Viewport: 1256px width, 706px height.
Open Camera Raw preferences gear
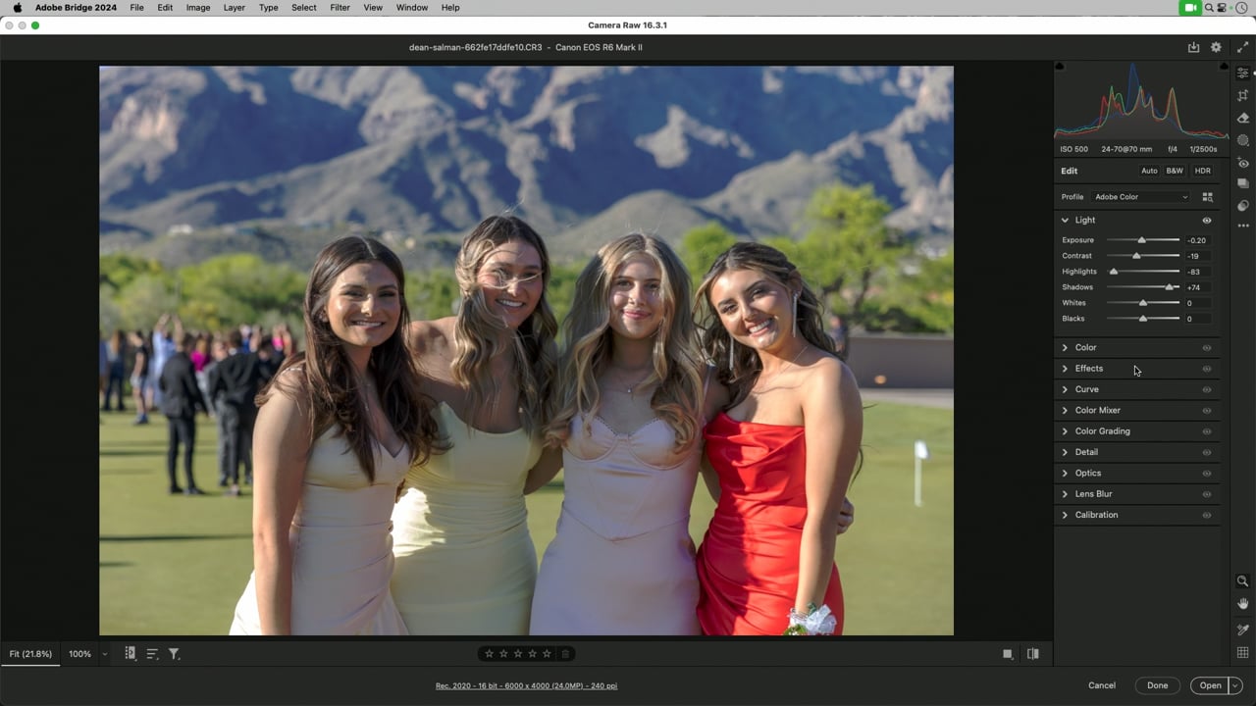[1216, 47]
